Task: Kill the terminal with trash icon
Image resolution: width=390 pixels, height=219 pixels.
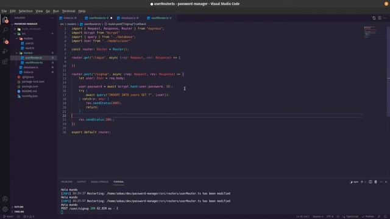Action: [x=375, y=182]
